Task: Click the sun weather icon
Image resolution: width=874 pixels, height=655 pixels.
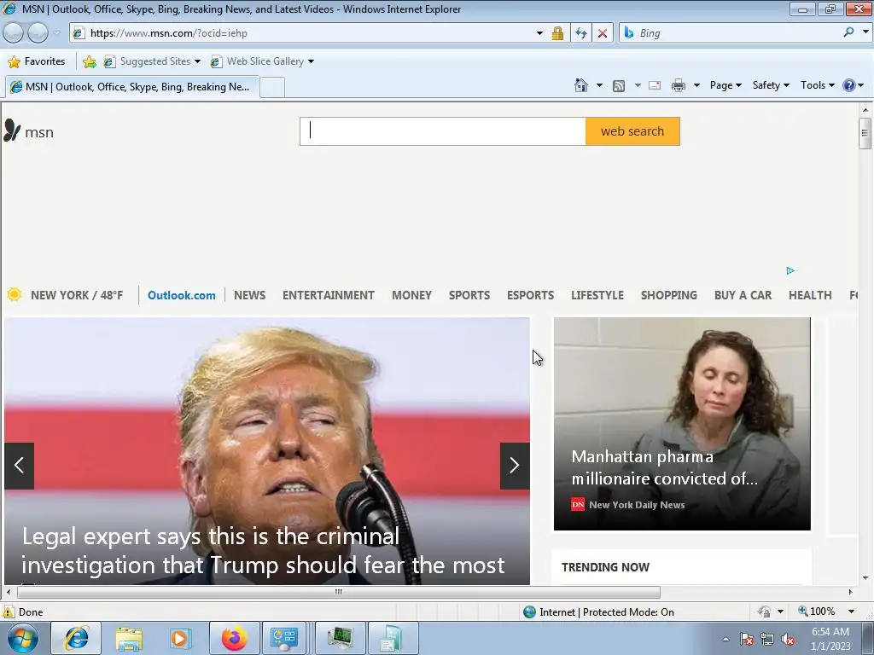Action: click(x=15, y=294)
